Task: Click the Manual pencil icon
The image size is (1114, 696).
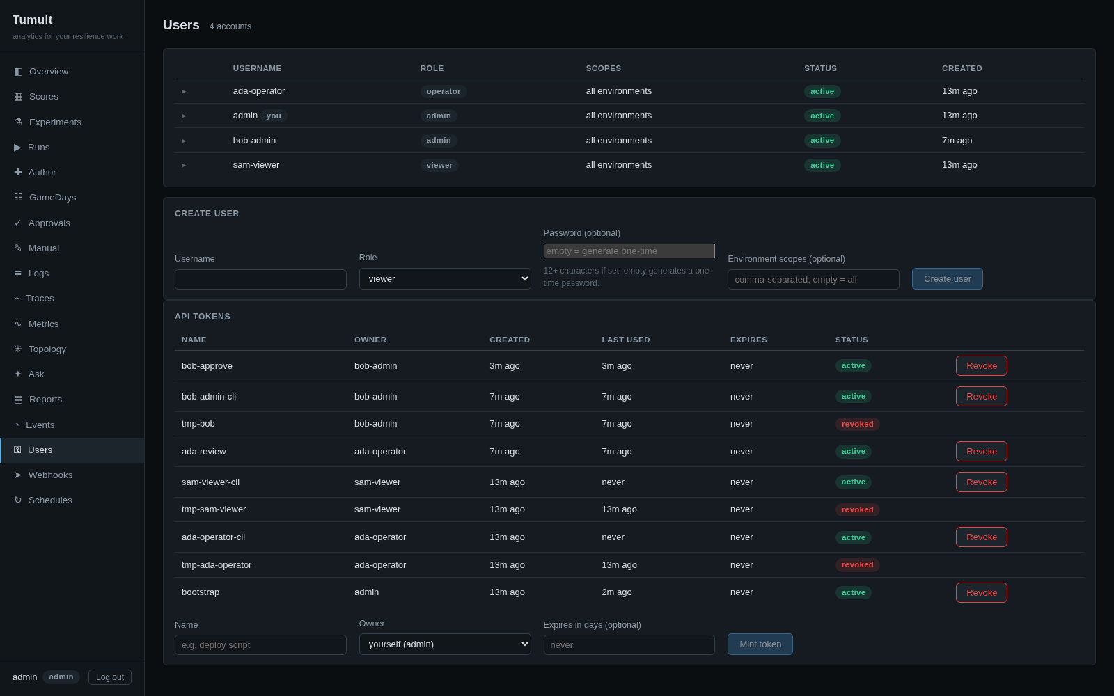Action: [17, 248]
